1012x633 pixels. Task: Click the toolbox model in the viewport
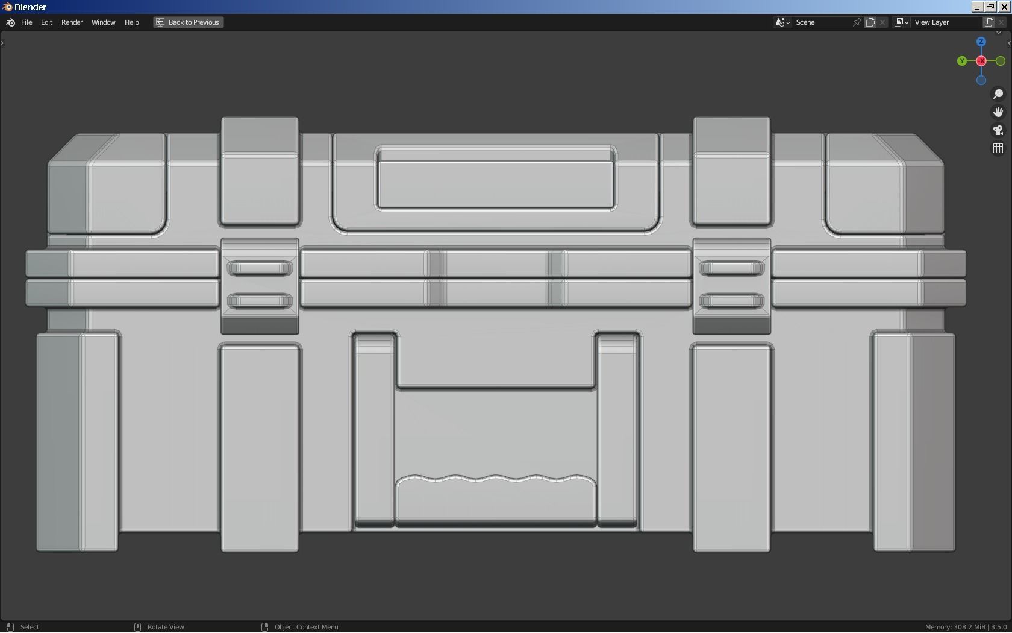tap(496, 335)
